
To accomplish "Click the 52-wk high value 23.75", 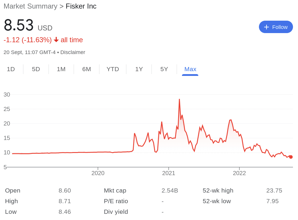I will 274,190.
